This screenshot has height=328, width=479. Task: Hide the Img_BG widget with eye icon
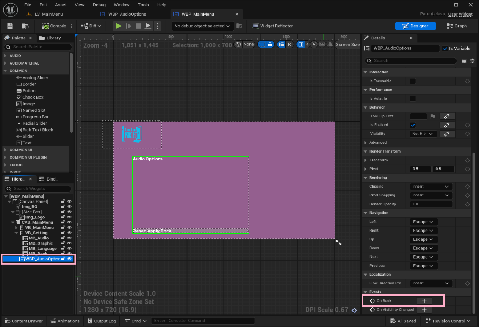69,206
